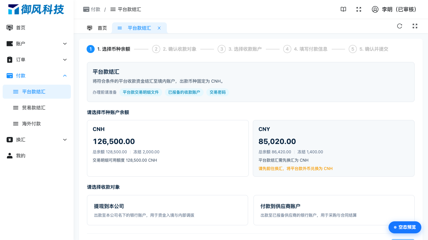Click 冻结 2,000.00 text
This screenshot has width=428, height=240.
coord(146,152)
